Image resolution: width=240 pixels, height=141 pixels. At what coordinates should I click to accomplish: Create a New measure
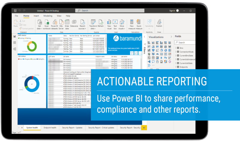coord(132,25)
